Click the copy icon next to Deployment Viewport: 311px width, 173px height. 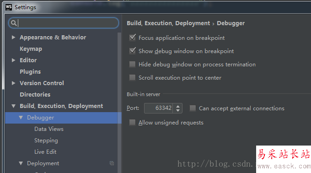point(112,163)
